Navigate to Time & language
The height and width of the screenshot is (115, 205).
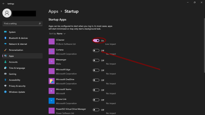pos(22,68)
